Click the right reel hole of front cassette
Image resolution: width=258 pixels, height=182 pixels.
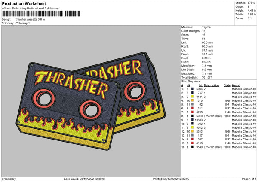[91, 110]
